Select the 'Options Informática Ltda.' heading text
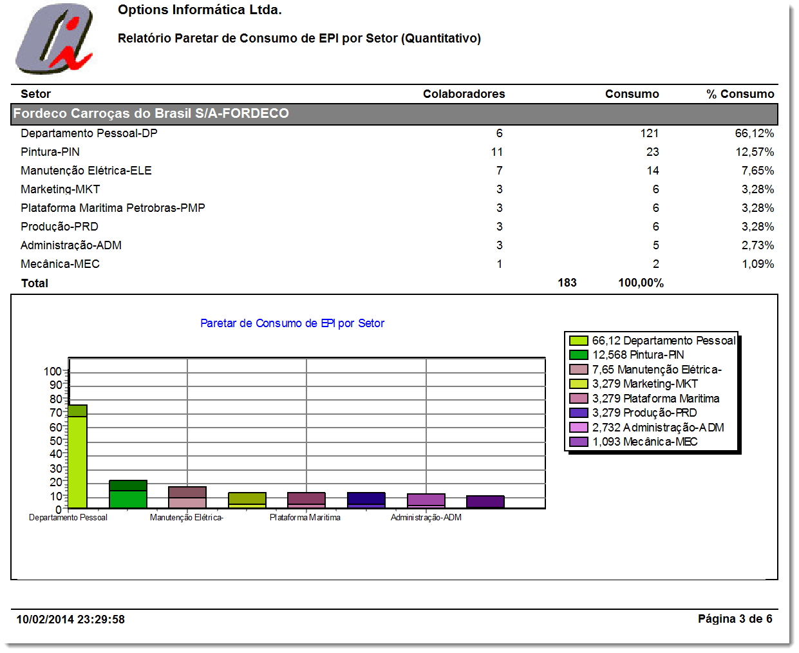799x653 pixels. (200, 10)
